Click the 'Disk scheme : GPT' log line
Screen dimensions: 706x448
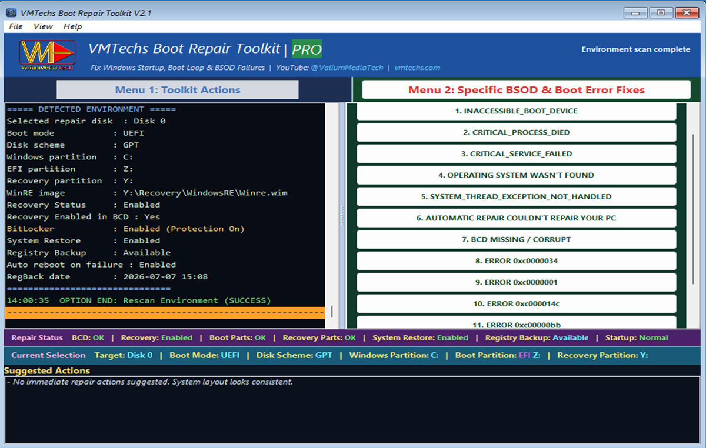click(x=73, y=145)
